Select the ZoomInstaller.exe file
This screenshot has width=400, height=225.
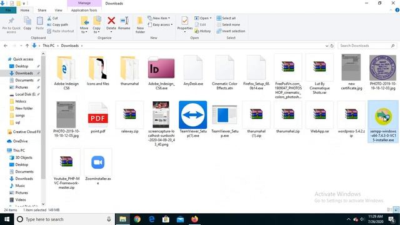[98, 167]
